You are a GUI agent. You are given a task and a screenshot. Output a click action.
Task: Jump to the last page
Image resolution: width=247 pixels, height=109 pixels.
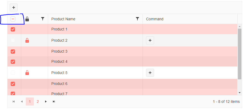(54, 102)
